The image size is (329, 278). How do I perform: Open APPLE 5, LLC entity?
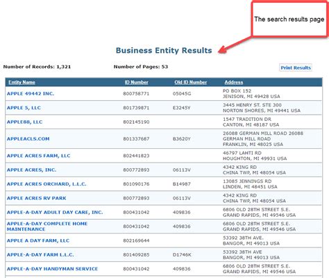tap(24, 108)
